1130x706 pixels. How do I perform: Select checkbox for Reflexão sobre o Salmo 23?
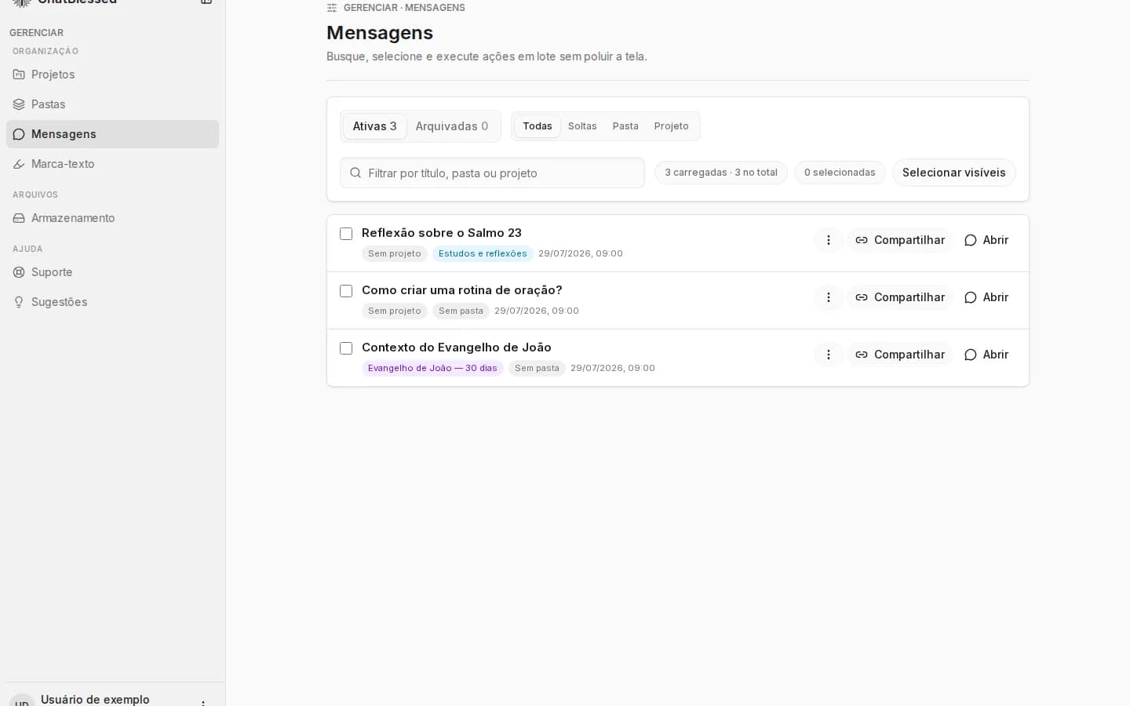[346, 234]
